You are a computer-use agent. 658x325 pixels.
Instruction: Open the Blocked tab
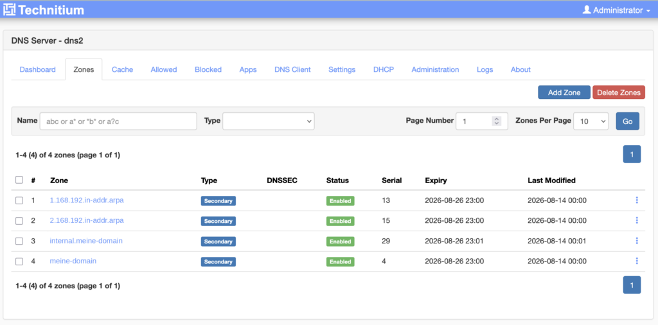click(x=208, y=69)
